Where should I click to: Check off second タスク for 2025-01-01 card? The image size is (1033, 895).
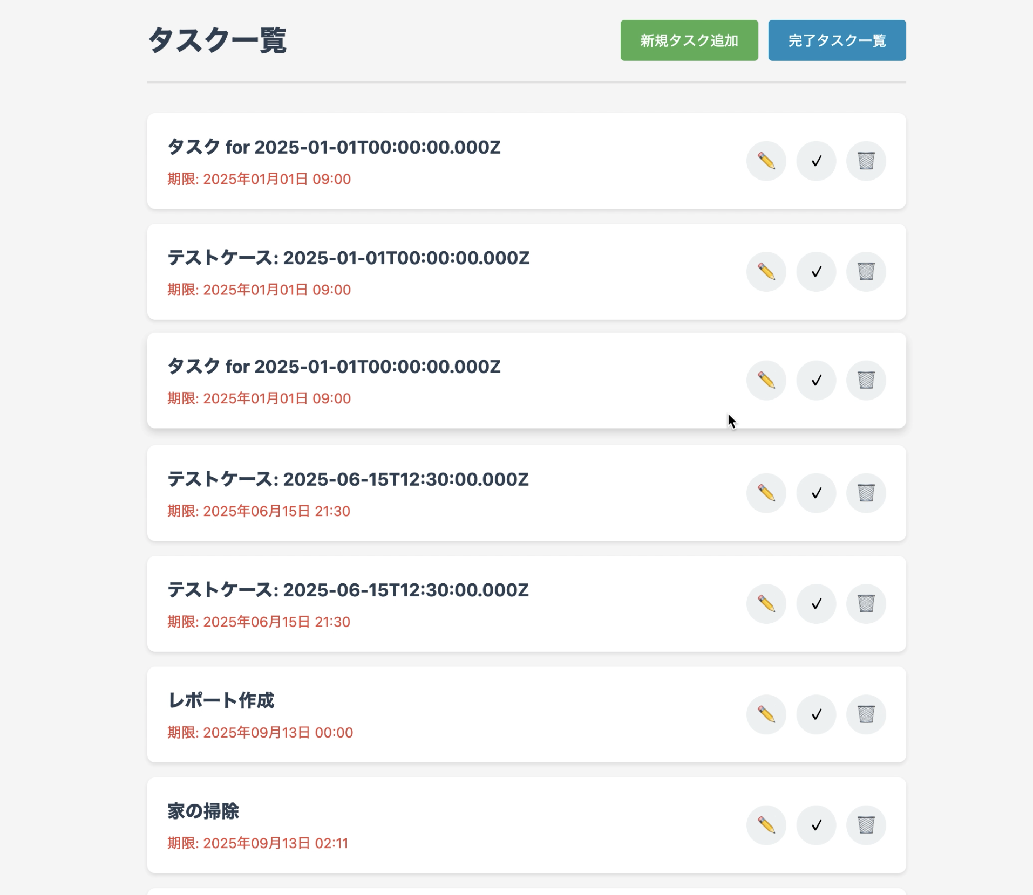coord(816,381)
